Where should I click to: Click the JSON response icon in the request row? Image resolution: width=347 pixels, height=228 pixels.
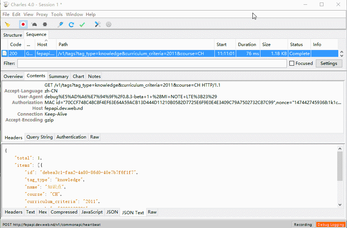coord(4,54)
